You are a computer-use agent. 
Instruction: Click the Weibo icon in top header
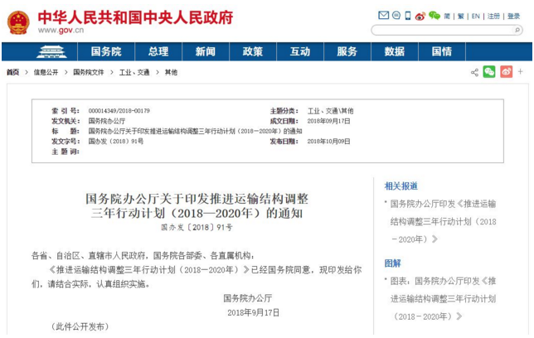point(420,16)
